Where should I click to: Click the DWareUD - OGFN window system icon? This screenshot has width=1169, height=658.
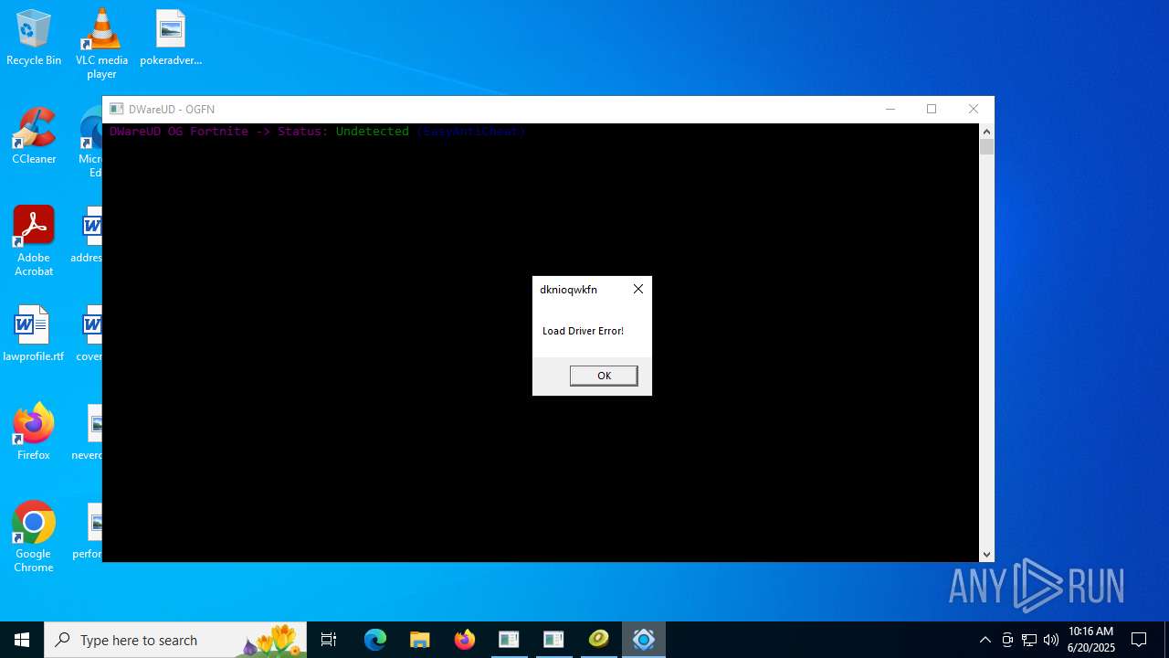tap(116, 109)
